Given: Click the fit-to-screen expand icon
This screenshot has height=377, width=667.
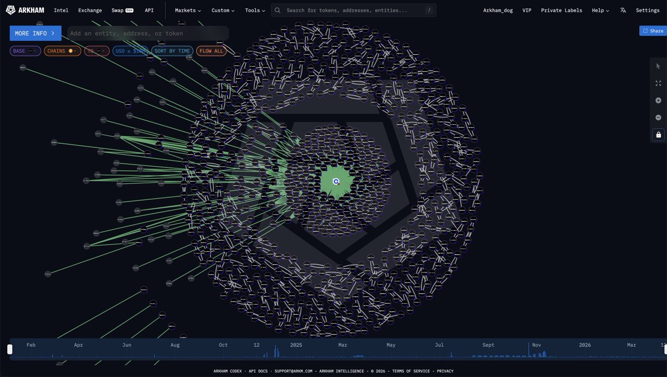Looking at the screenshot, I should click(x=658, y=83).
